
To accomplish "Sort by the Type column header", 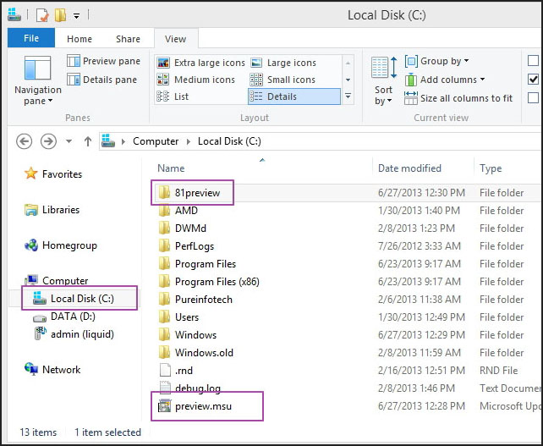I will pyautogui.click(x=491, y=168).
